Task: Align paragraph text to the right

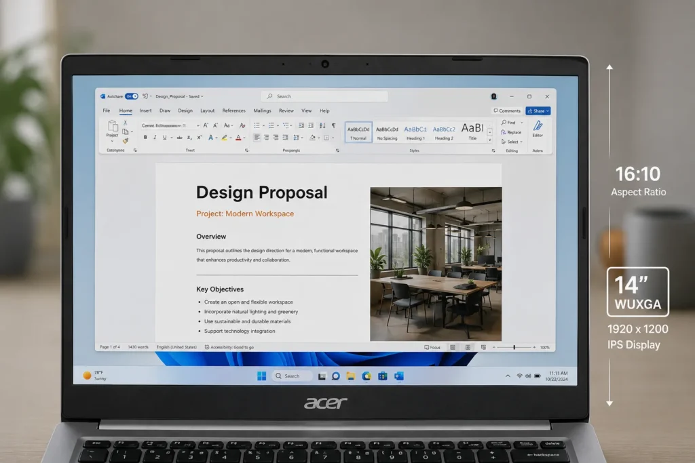Action: point(276,138)
